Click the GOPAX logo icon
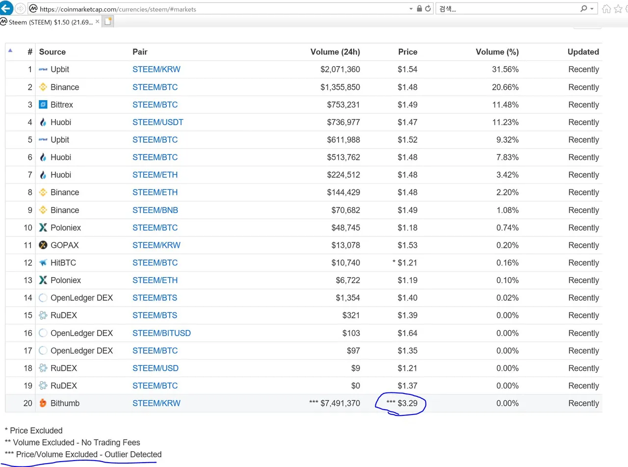This screenshot has height=467, width=628. pyautogui.click(x=43, y=245)
